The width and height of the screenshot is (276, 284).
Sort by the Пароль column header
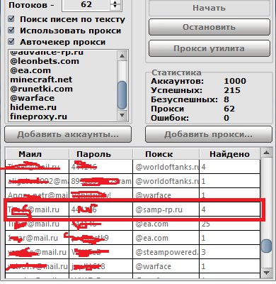click(x=101, y=154)
